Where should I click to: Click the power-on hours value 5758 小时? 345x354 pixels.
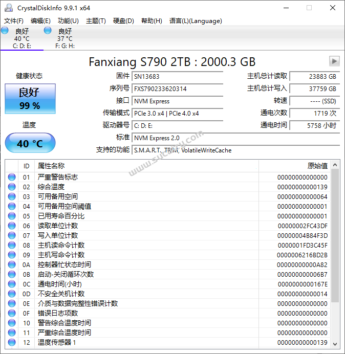click(x=314, y=125)
